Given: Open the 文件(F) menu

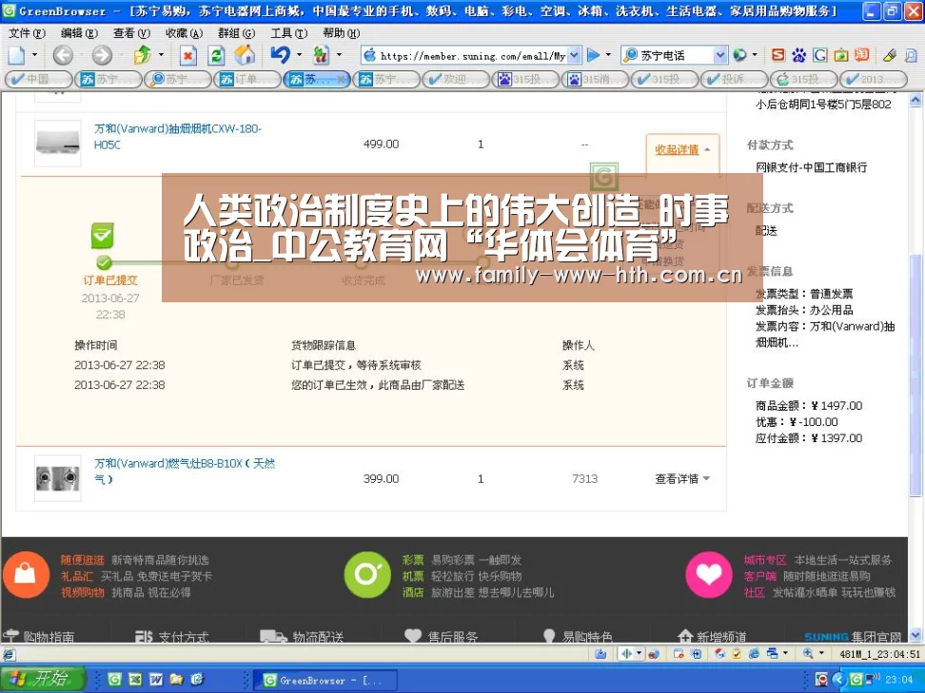Looking at the screenshot, I should pos(27,33).
